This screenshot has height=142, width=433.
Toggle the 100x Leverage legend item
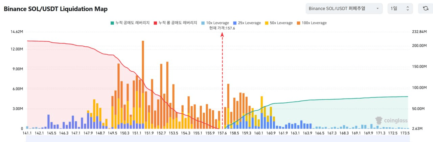(x=312, y=23)
